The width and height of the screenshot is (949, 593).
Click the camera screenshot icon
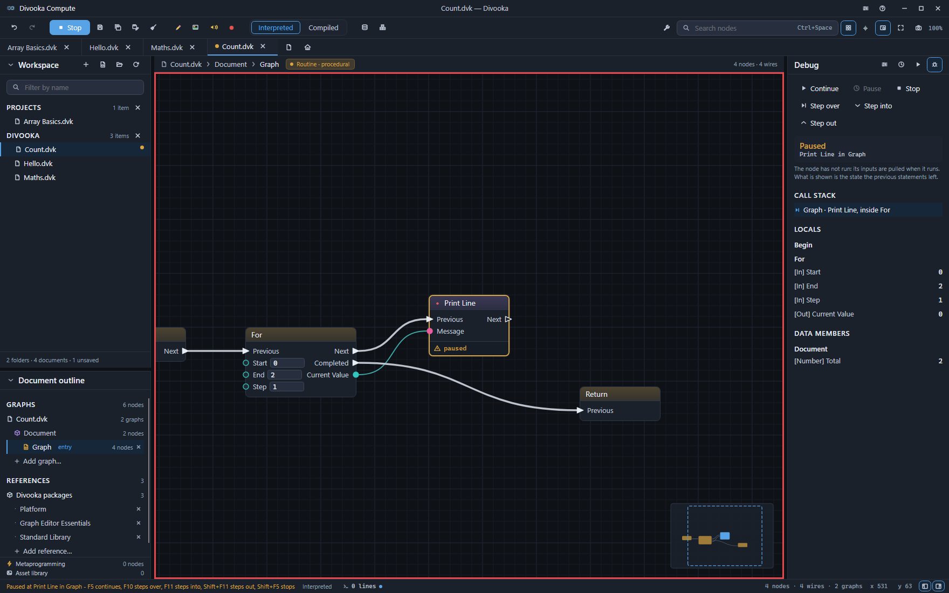(x=918, y=28)
